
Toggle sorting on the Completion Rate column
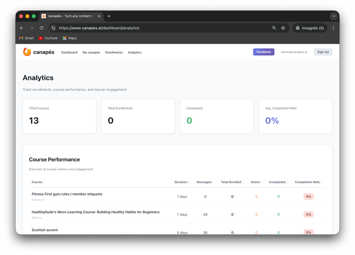[x=308, y=182]
